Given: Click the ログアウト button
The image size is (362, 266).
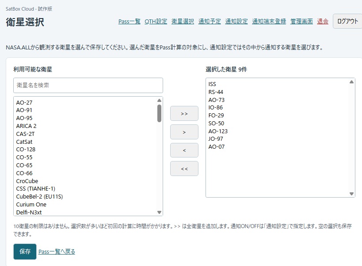Looking at the screenshot, I should 347,21.
